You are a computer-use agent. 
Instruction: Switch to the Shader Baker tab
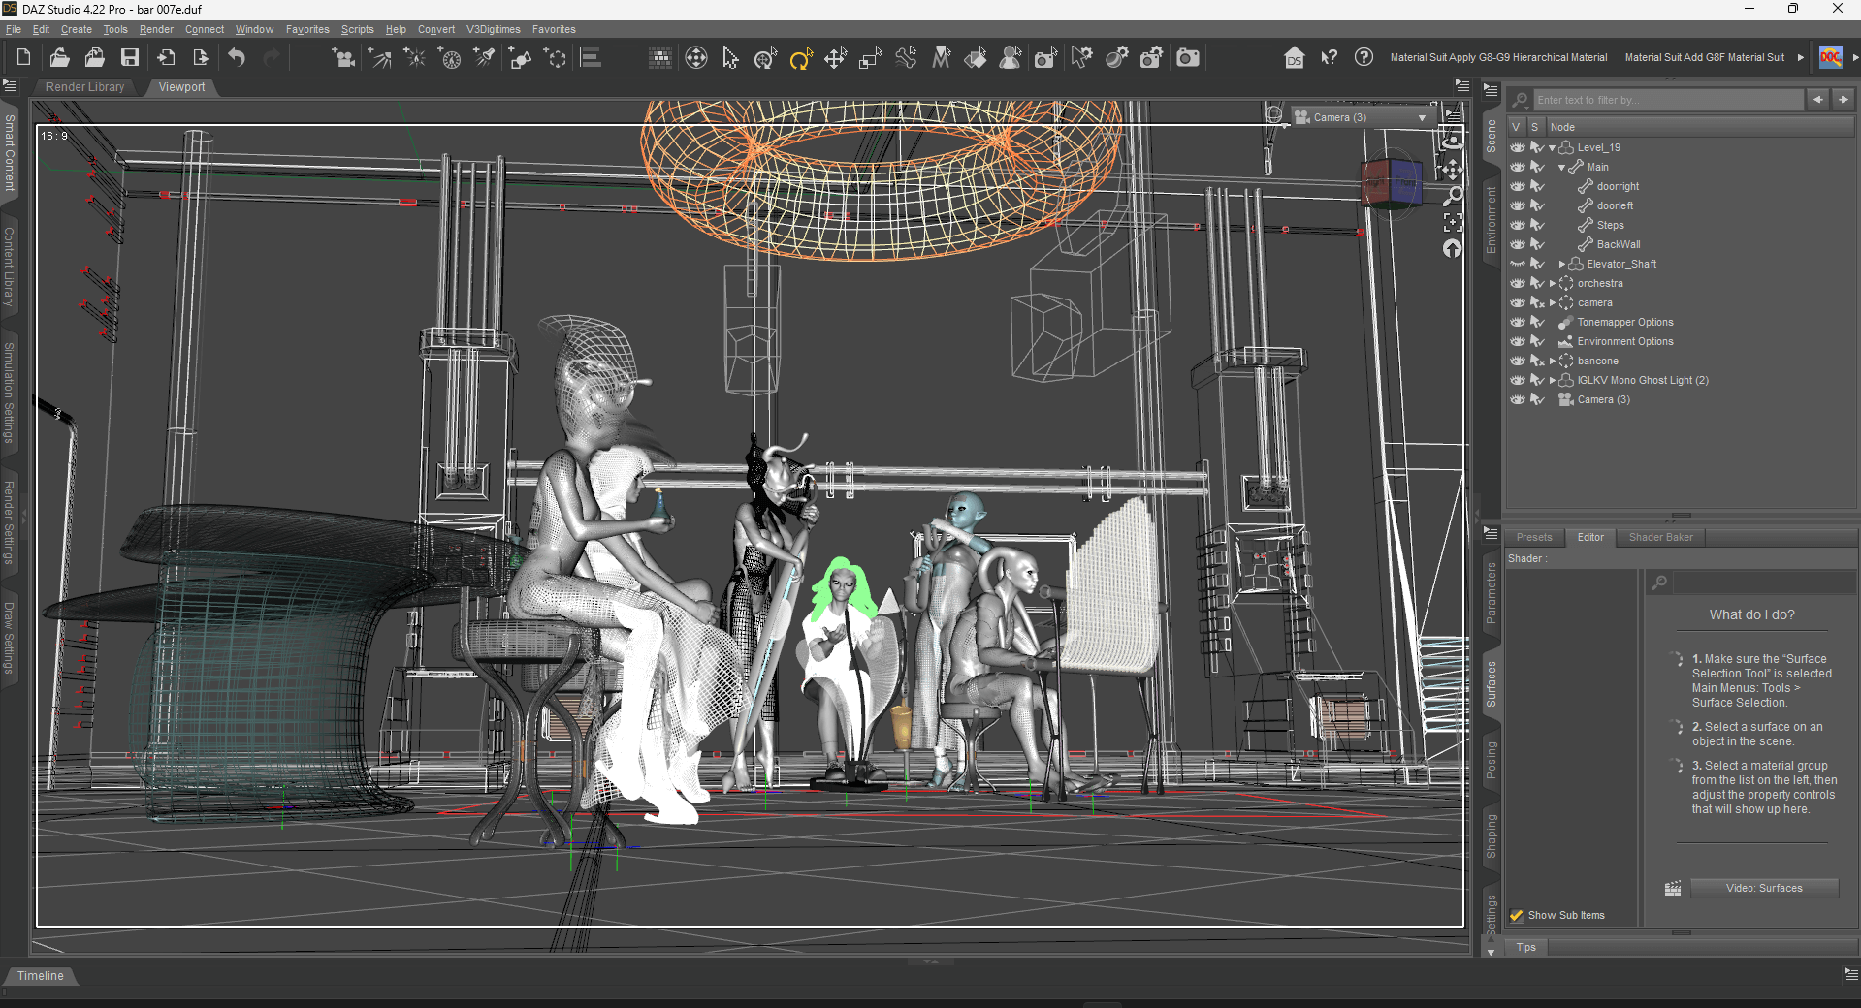[1660, 537]
